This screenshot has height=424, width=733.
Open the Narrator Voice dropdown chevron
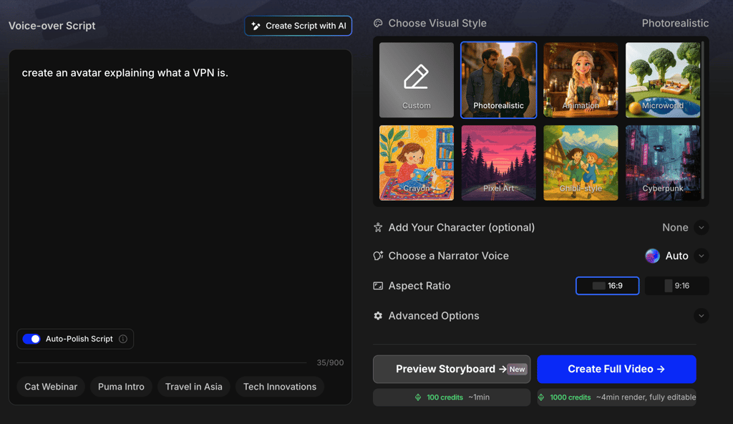coord(702,256)
